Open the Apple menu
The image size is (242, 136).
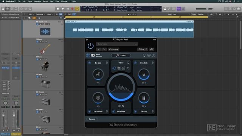[x=3, y=1]
